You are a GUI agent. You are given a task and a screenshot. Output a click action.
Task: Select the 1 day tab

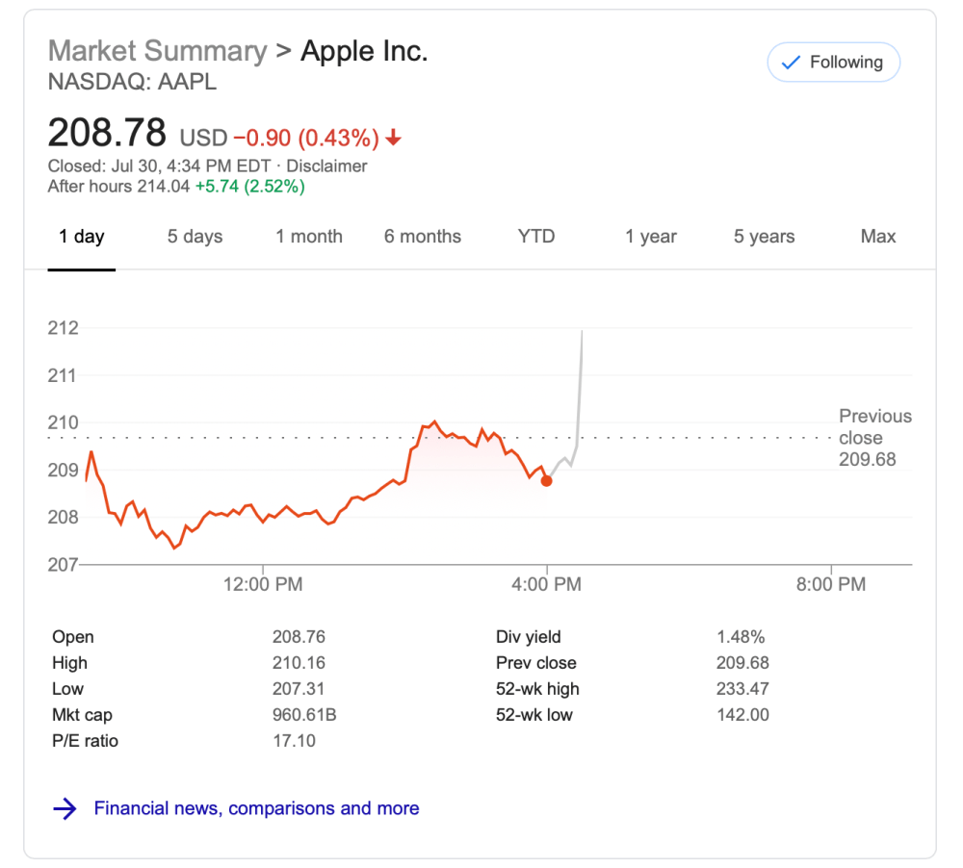click(x=82, y=237)
